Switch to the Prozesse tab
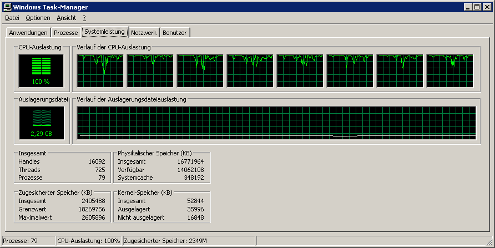 click(x=66, y=33)
